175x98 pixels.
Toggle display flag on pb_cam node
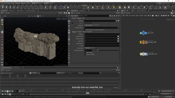[147, 33]
